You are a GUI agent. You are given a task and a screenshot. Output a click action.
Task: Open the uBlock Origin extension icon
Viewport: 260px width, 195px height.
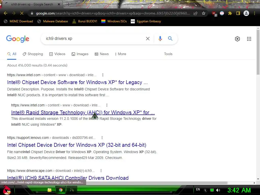[214, 14]
